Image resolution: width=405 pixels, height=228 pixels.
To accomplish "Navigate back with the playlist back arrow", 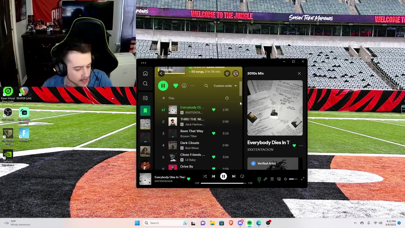I will pos(161,73).
